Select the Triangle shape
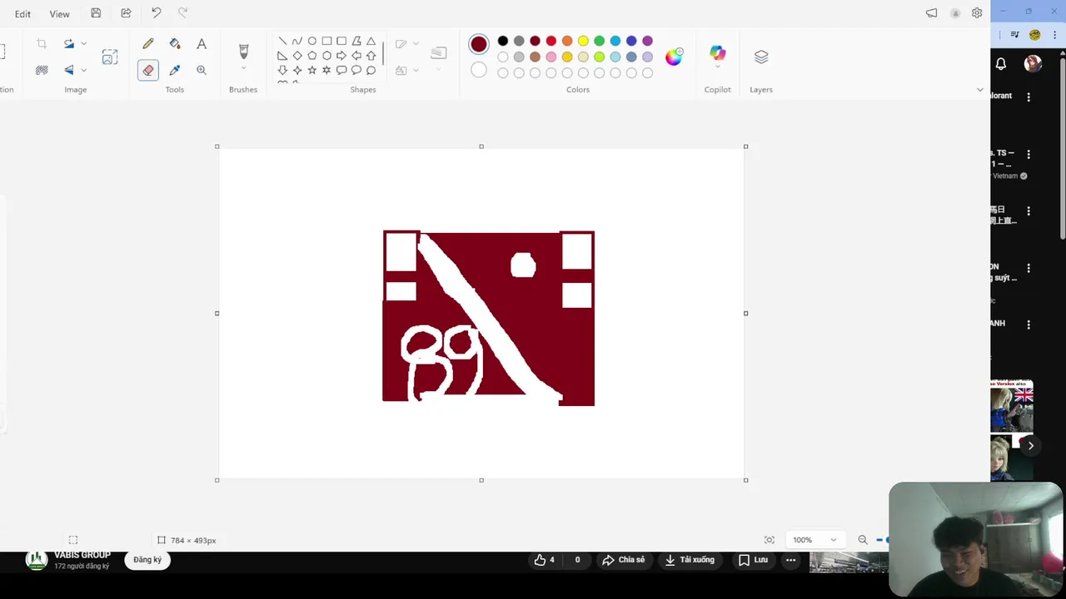1066x599 pixels. pyautogui.click(x=371, y=41)
